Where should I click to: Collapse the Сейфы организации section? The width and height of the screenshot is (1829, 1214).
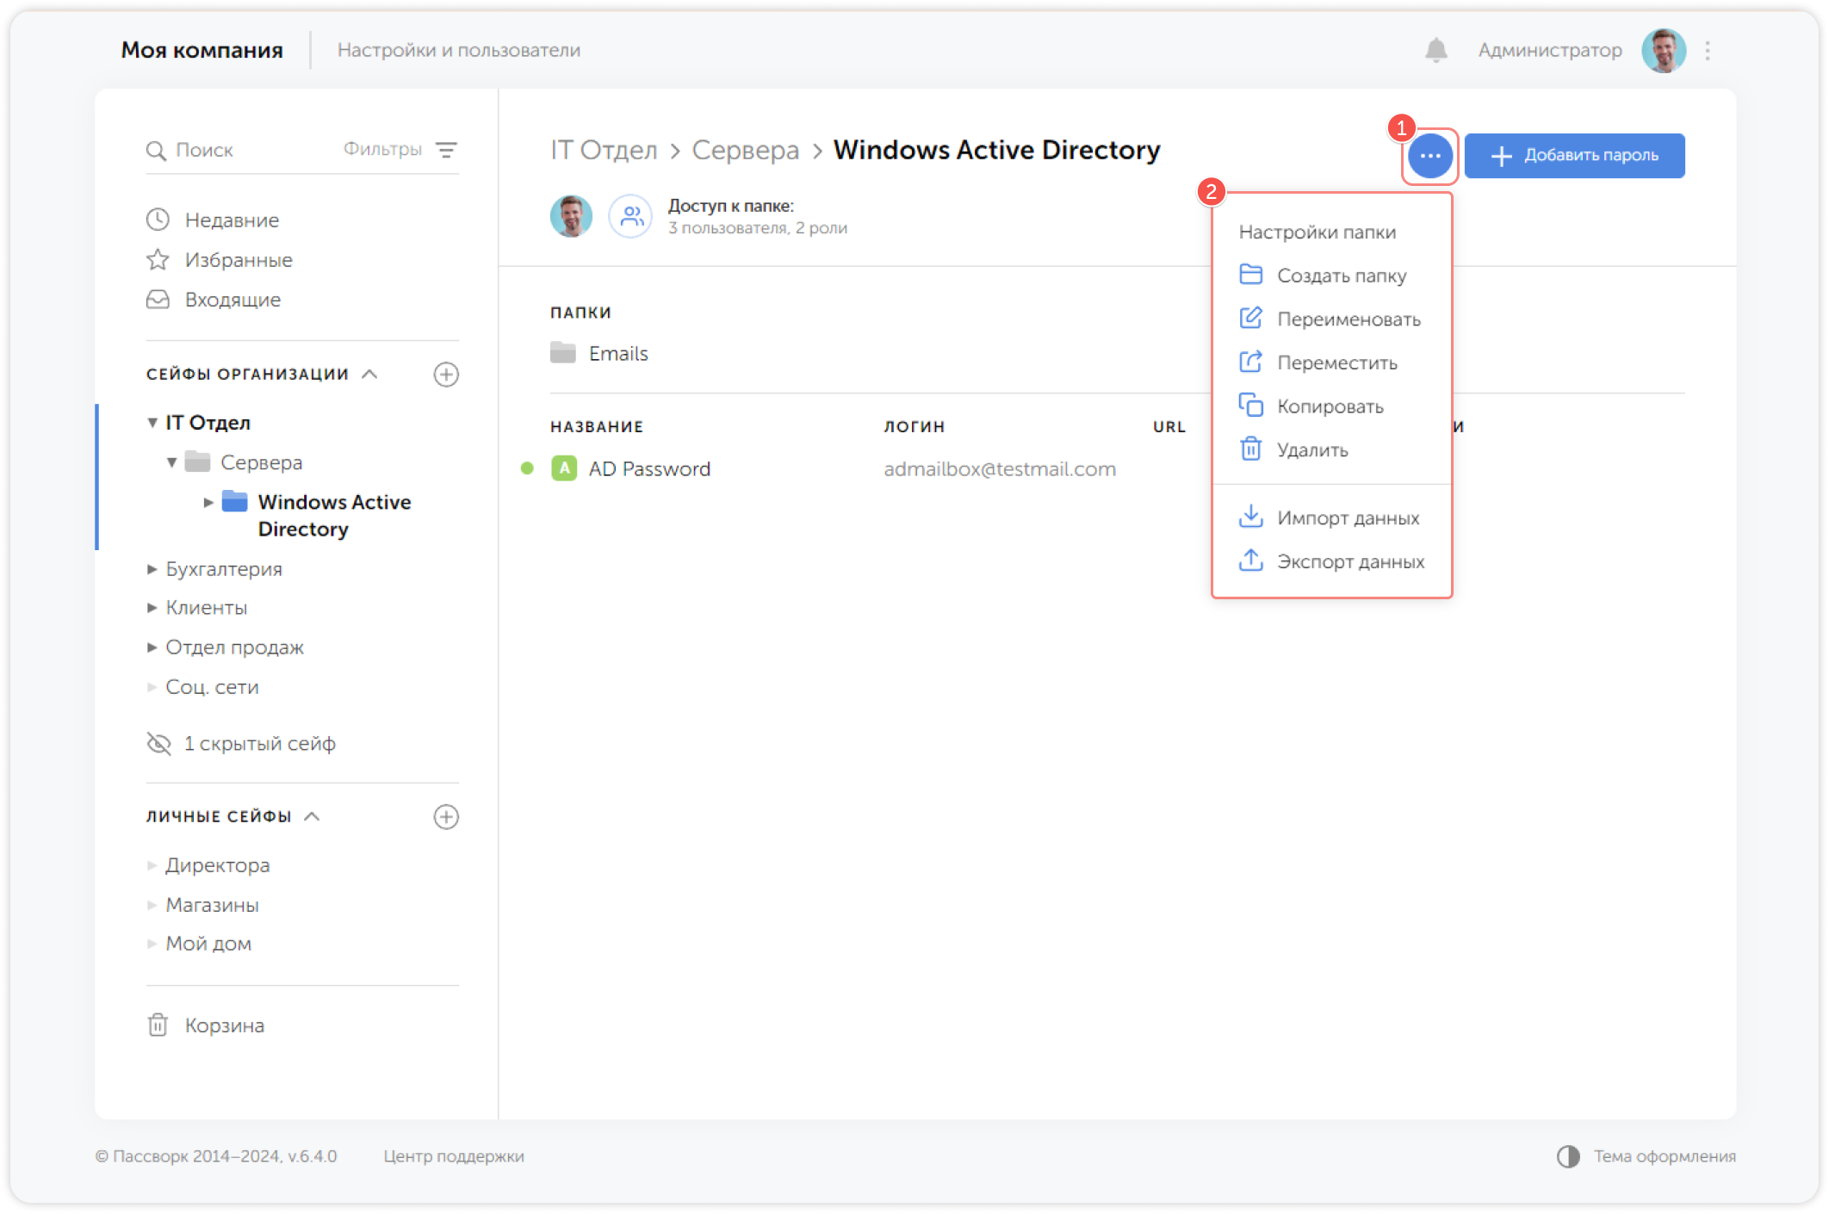(x=370, y=375)
